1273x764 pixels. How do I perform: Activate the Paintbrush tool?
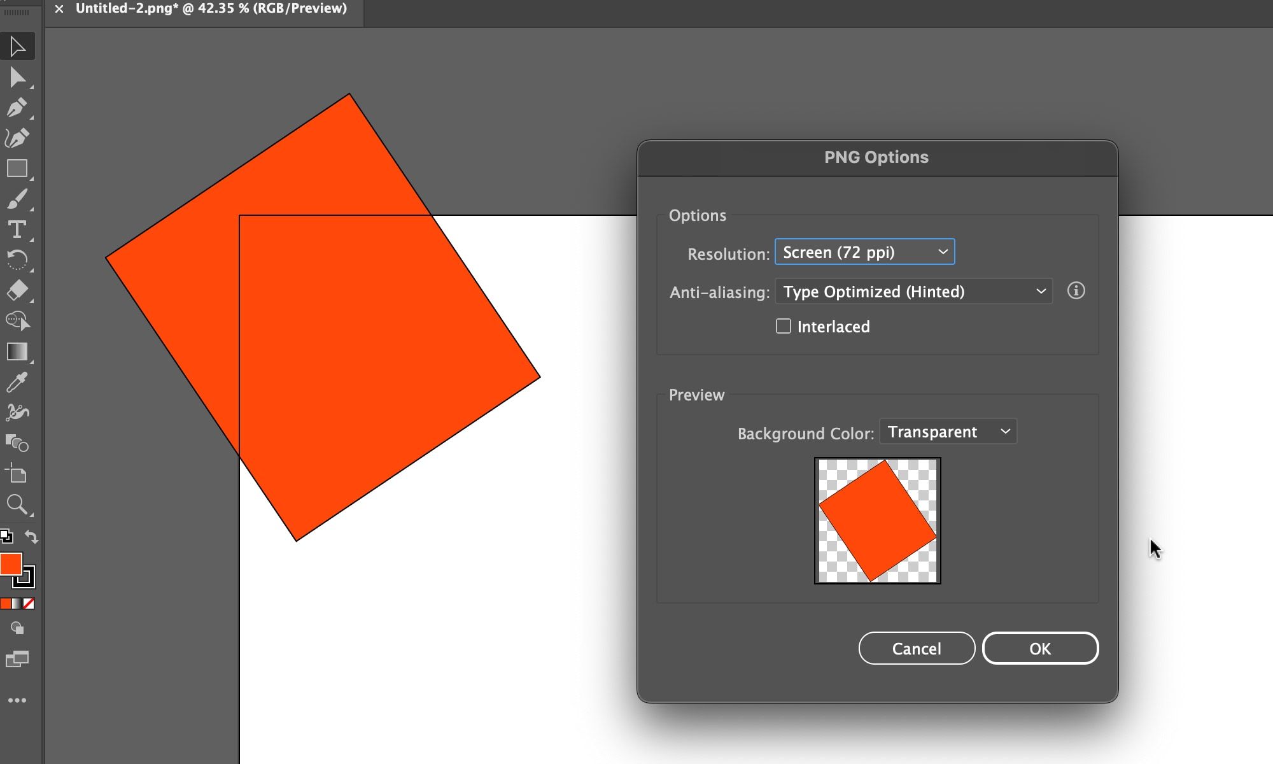pyautogui.click(x=18, y=199)
